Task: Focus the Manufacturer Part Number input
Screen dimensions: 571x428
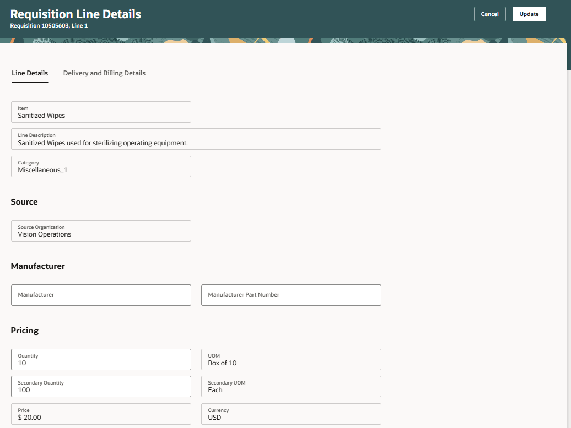Action: point(291,295)
